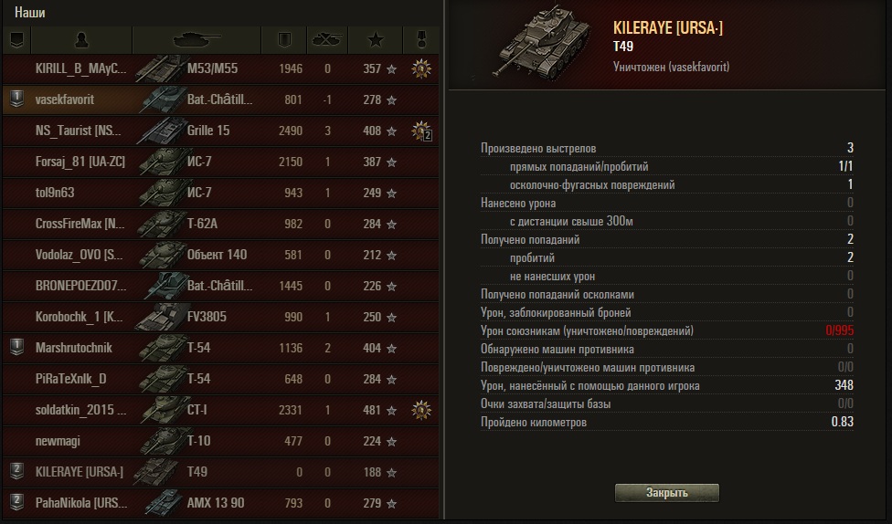The height and width of the screenshot is (524, 892).
Task: Sort by the damage shield column icon
Action: (x=283, y=40)
